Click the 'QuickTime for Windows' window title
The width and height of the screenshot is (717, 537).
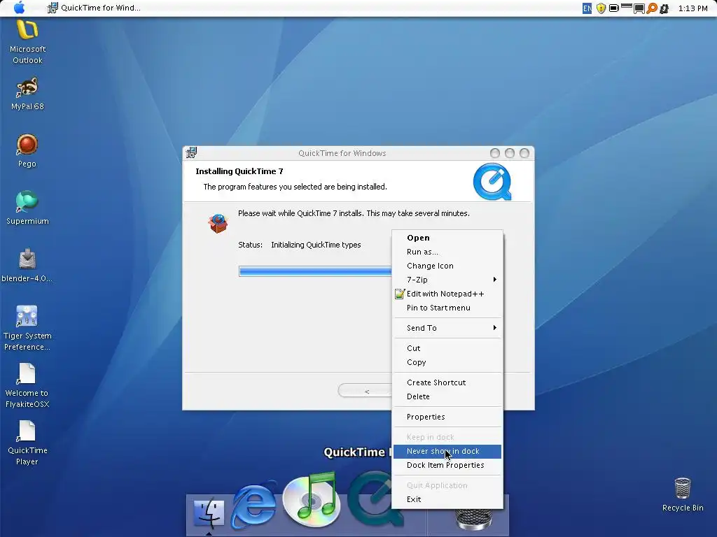click(x=342, y=153)
